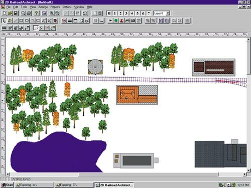
Task: Toggle layer 7 button
Action: click(149, 13)
